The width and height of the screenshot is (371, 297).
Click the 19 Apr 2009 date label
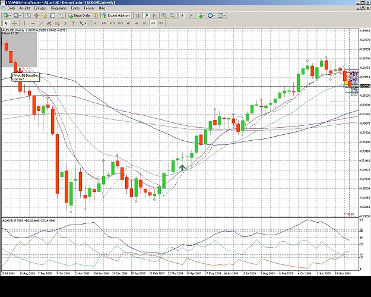click(x=194, y=273)
